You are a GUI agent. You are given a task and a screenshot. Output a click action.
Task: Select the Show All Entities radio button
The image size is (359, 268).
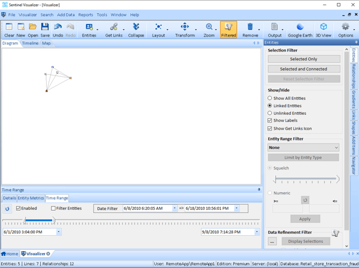(270, 98)
